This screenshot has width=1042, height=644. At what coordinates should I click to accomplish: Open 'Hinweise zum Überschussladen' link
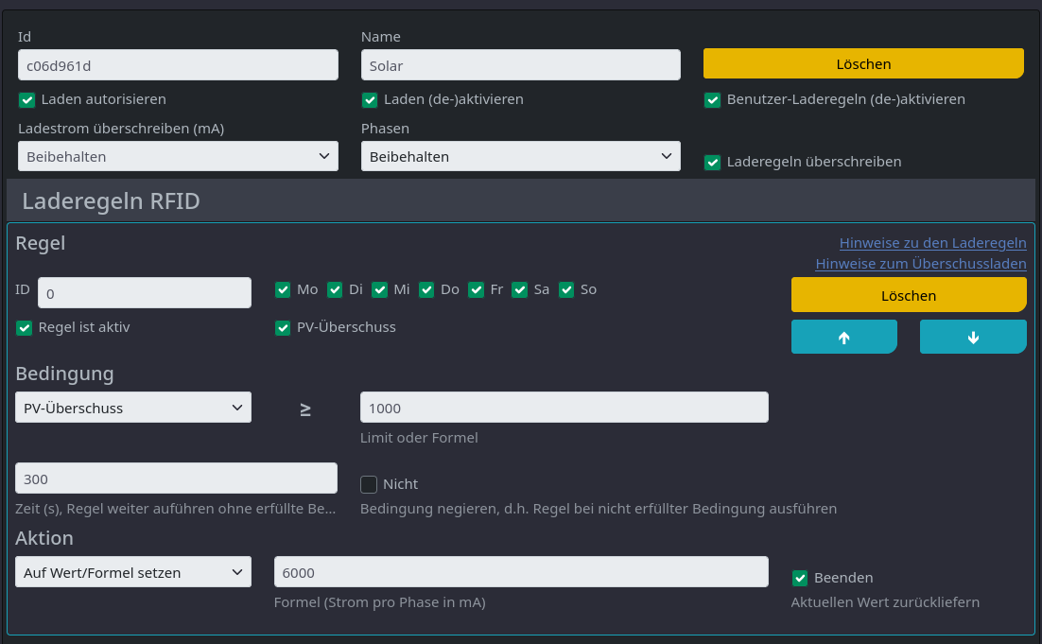click(x=920, y=264)
